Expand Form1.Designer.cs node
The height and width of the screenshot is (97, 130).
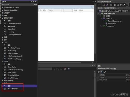click(x=103, y=21)
